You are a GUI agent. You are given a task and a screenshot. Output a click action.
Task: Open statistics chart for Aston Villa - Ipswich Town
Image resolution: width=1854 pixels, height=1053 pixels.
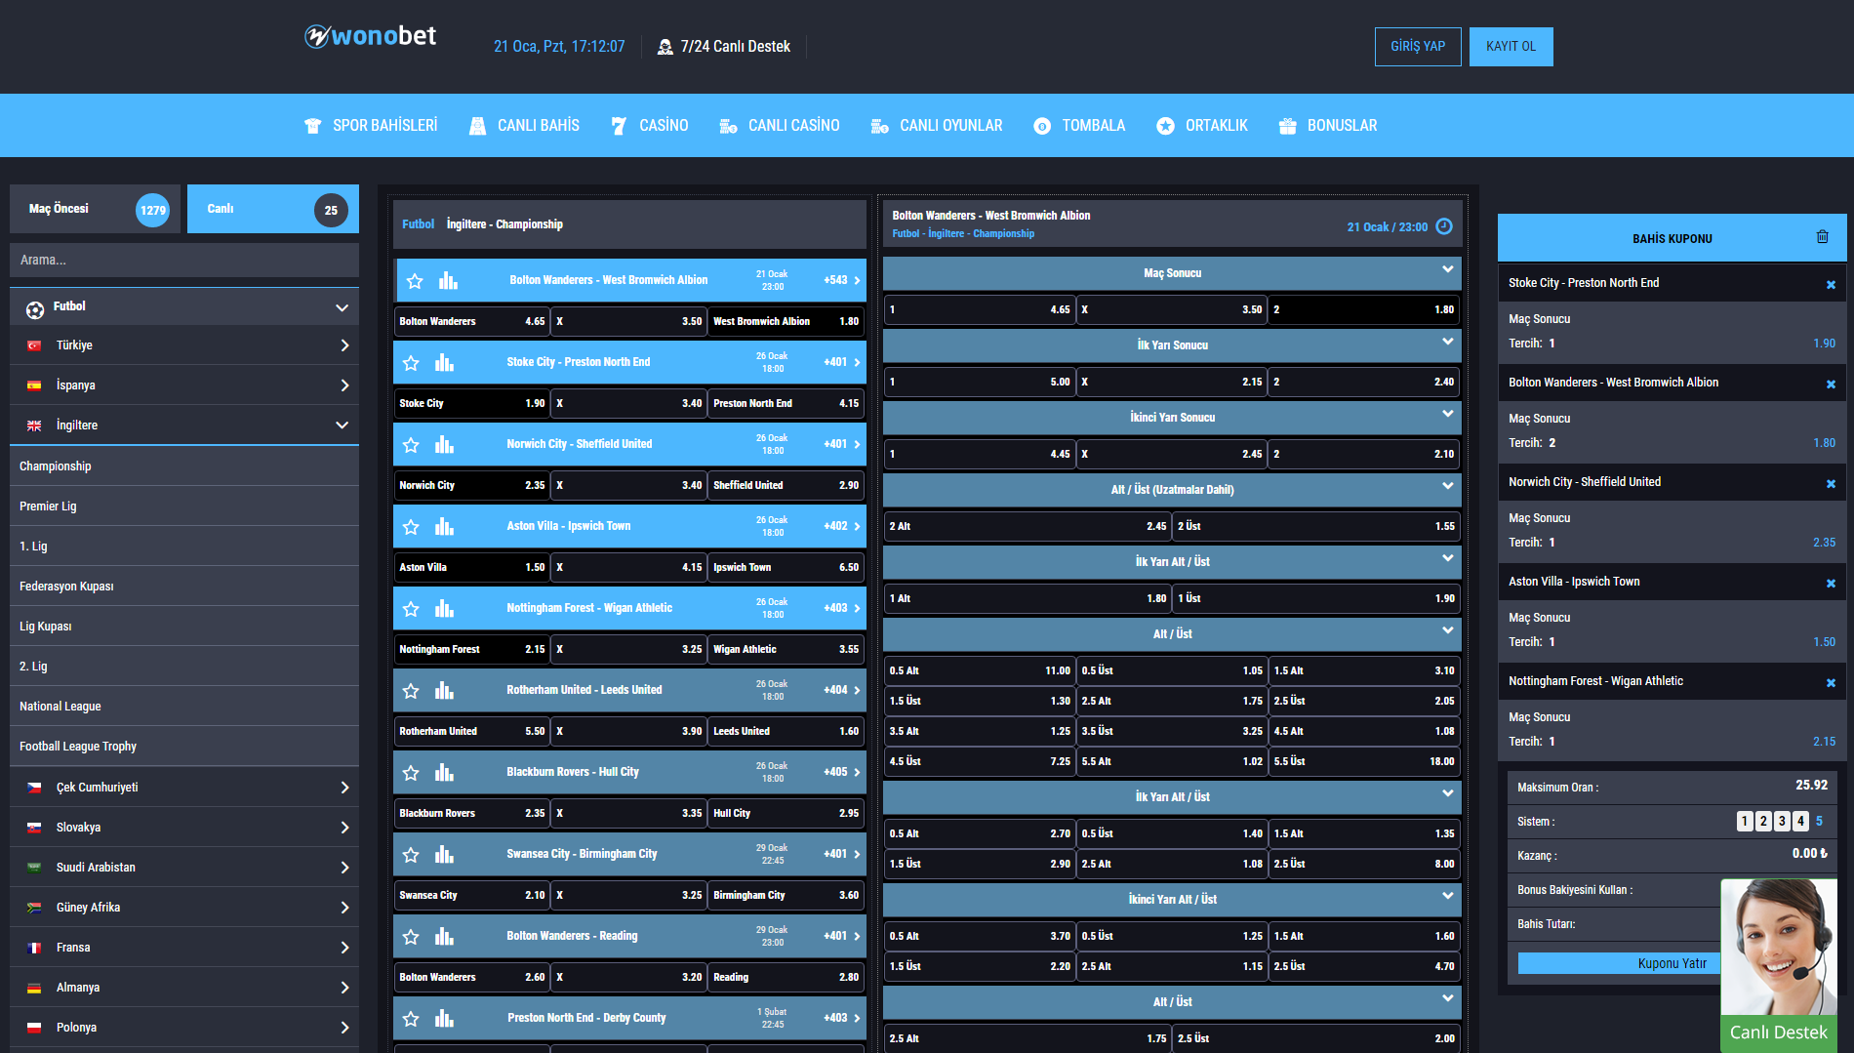pyautogui.click(x=444, y=527)
